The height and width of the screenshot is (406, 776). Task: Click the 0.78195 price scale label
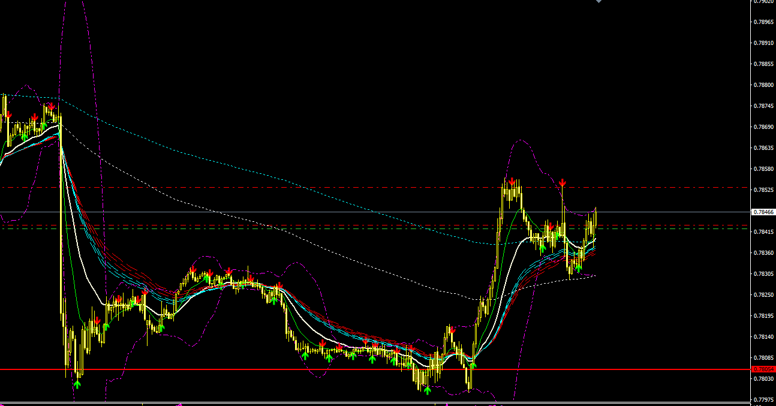point(763,316)
